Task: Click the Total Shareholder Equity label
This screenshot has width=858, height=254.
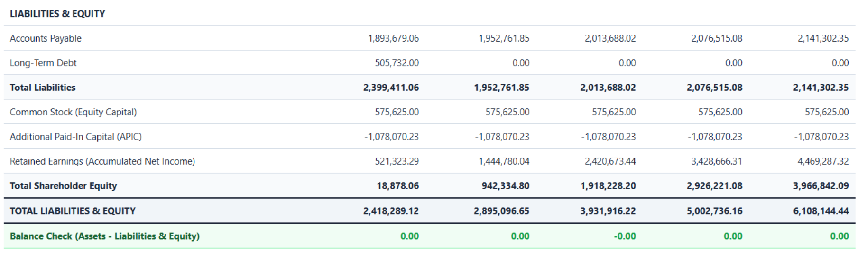Action: 64,186
